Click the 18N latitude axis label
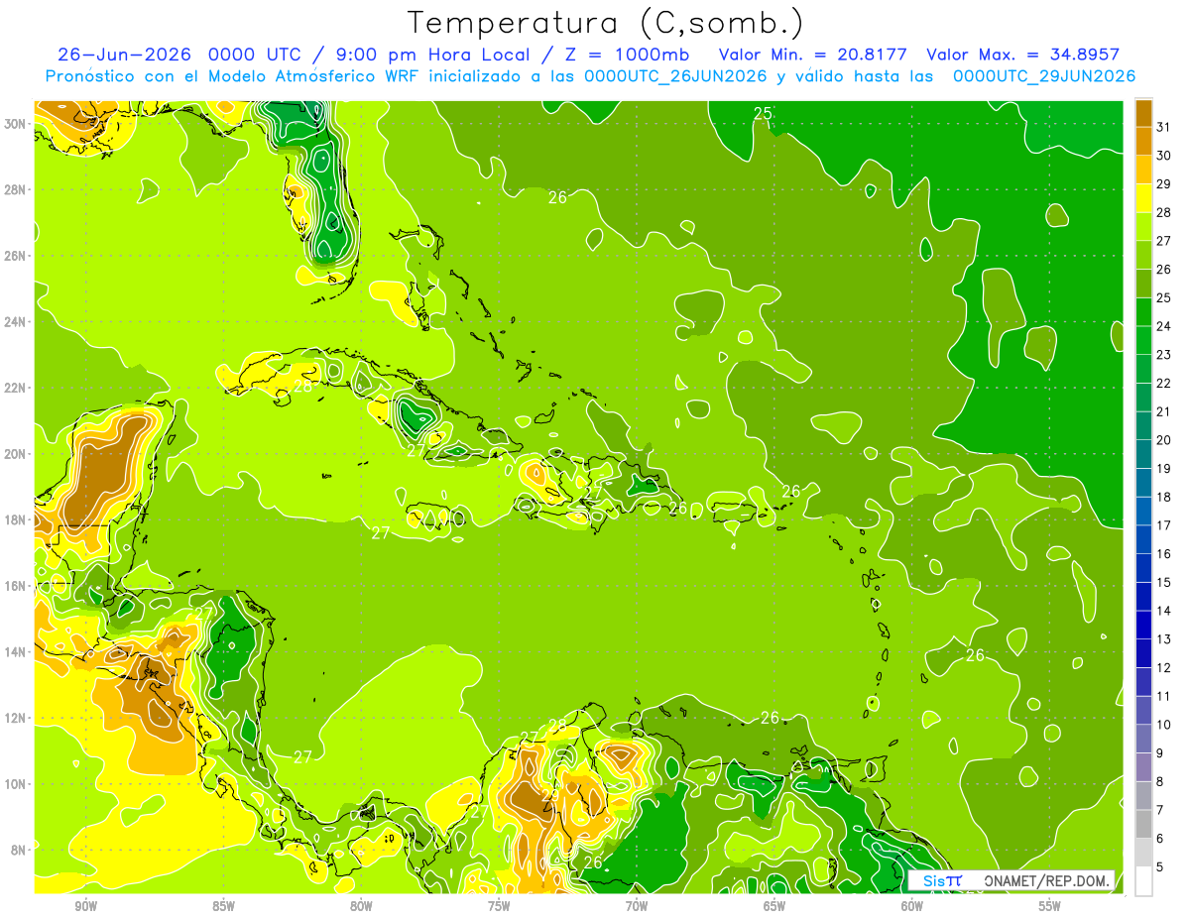Image resolution: width=1190 pixels, height=919 pixels. click(x=15, y=519)
